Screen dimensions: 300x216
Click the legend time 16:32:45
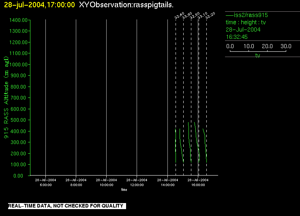[237, 37]
